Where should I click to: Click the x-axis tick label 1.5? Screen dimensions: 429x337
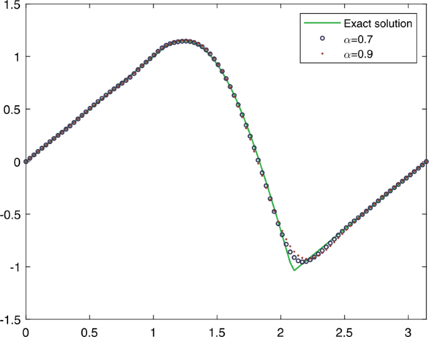(x=217, y=332)
